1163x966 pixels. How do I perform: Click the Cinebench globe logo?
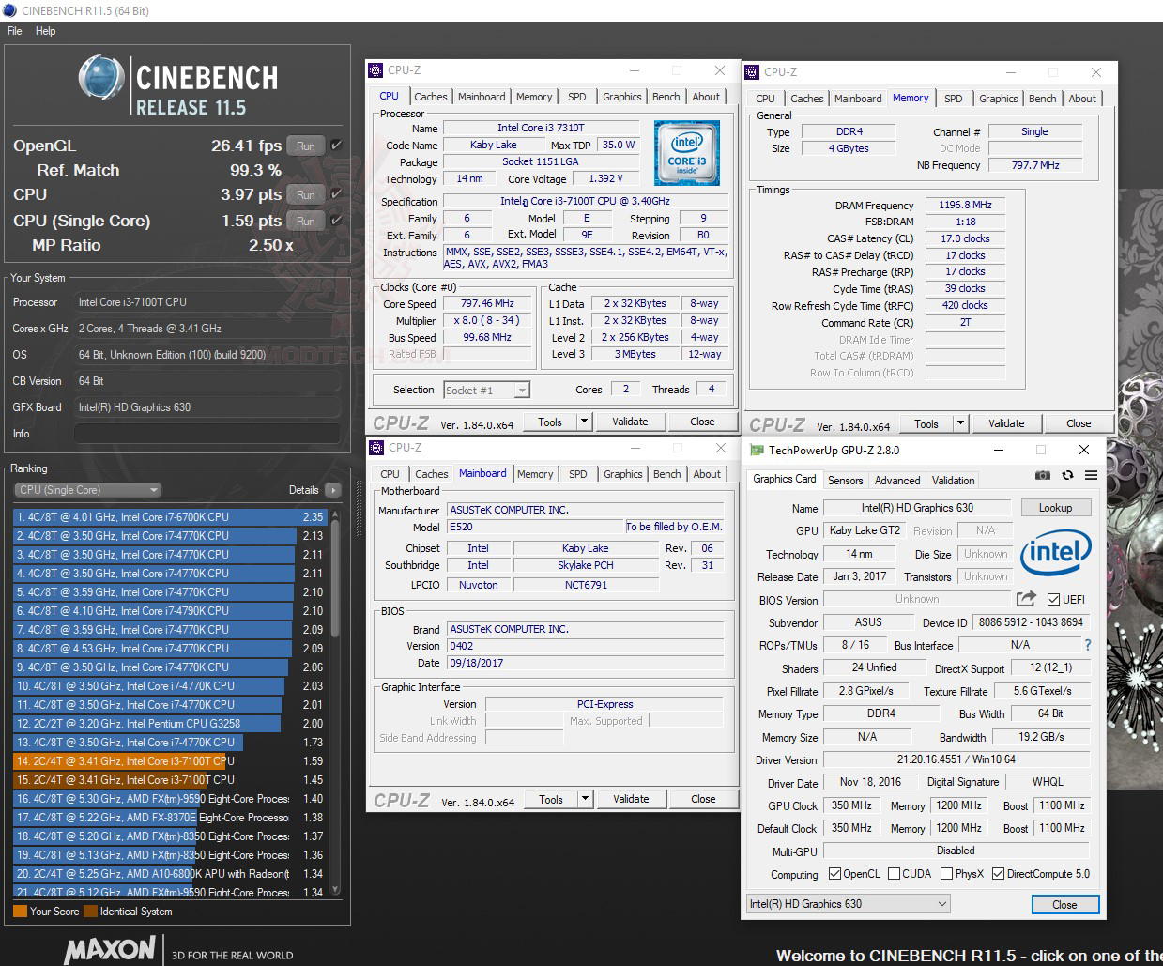[101, 79]
